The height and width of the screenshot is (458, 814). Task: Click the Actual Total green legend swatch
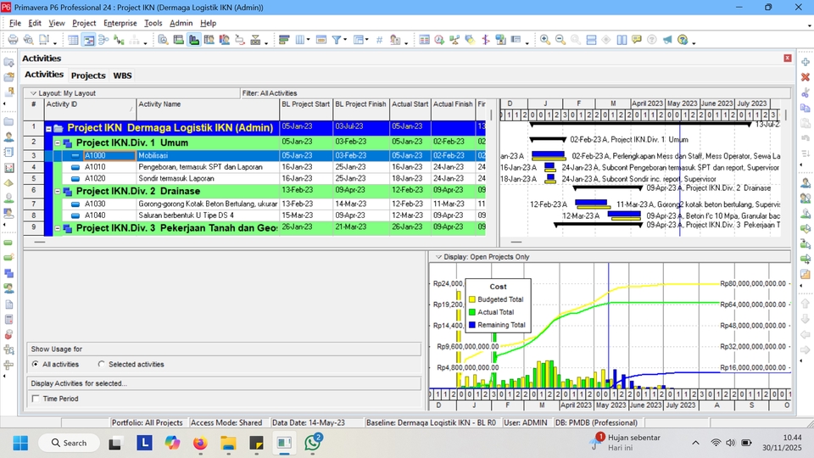tap(472, 312)
